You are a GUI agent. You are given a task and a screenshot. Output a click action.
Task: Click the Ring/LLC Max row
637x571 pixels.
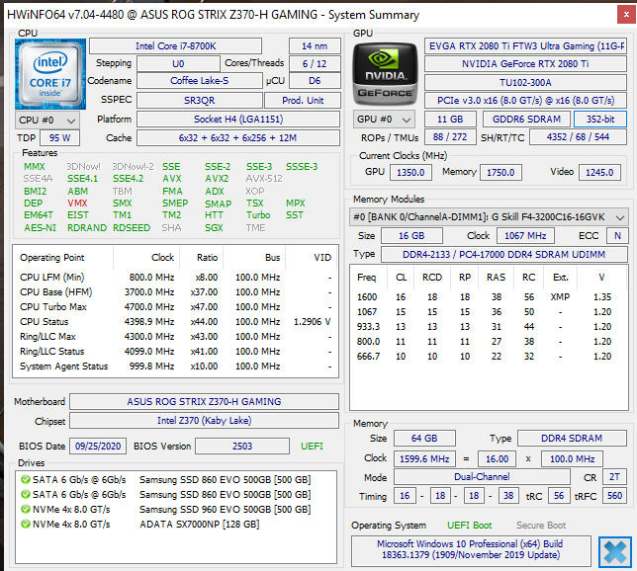point(175,337)
